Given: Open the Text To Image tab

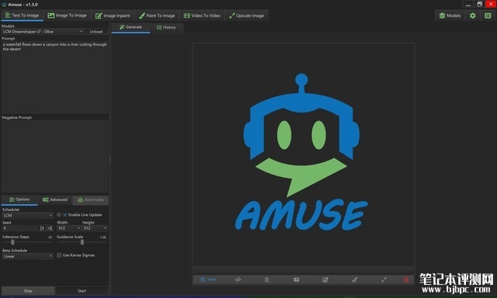Looking at the screenshot, I should tap(23, 16).
